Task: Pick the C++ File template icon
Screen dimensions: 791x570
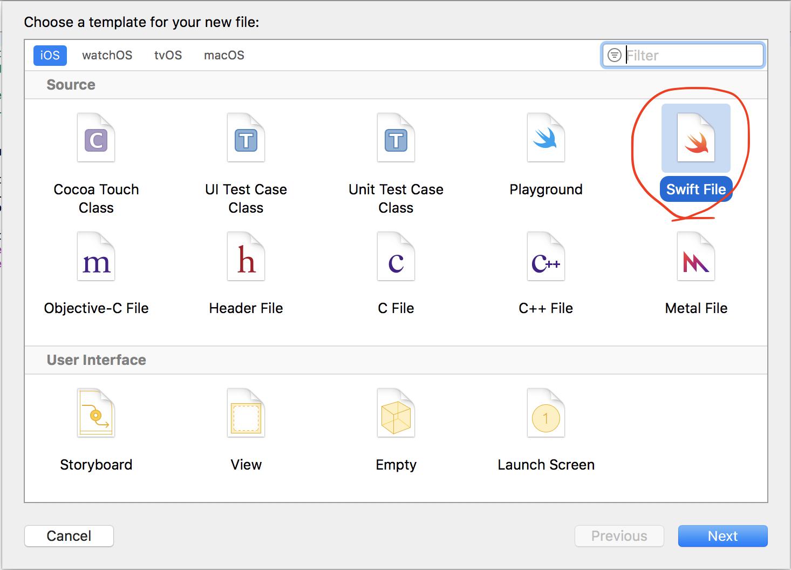Action: 545,257
